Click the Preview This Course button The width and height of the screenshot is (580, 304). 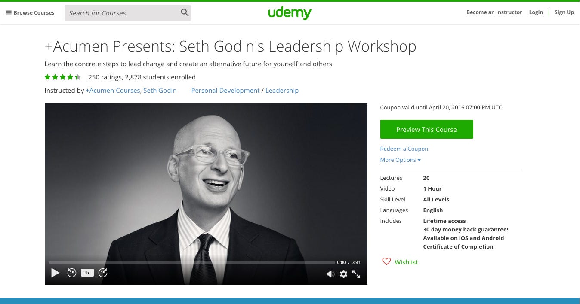426,129
